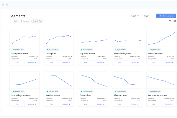Viewport: 177px width, 118px height.
Task: Open Options for Promising customers
Action: (32, 104)
